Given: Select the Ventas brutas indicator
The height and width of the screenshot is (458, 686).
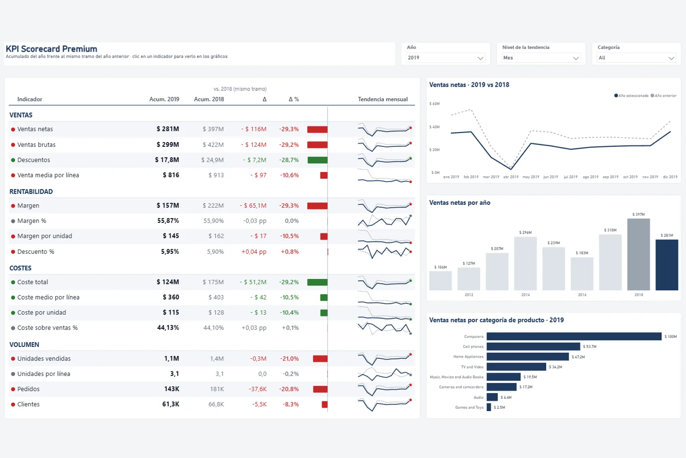Looking at the screenshot, I should (x=212, y=145).
